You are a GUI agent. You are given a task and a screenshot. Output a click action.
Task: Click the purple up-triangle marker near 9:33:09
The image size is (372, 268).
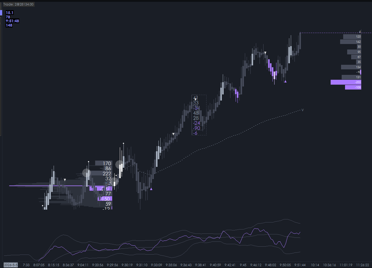click(151, 189)
